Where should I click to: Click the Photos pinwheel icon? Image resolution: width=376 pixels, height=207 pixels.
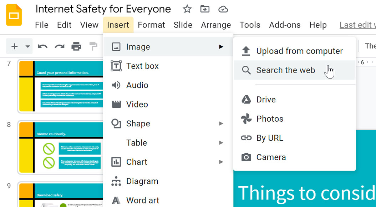click(x=246, y=118)
